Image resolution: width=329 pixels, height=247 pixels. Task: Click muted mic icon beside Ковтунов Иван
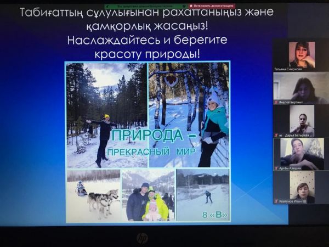(x=276, y=202)
